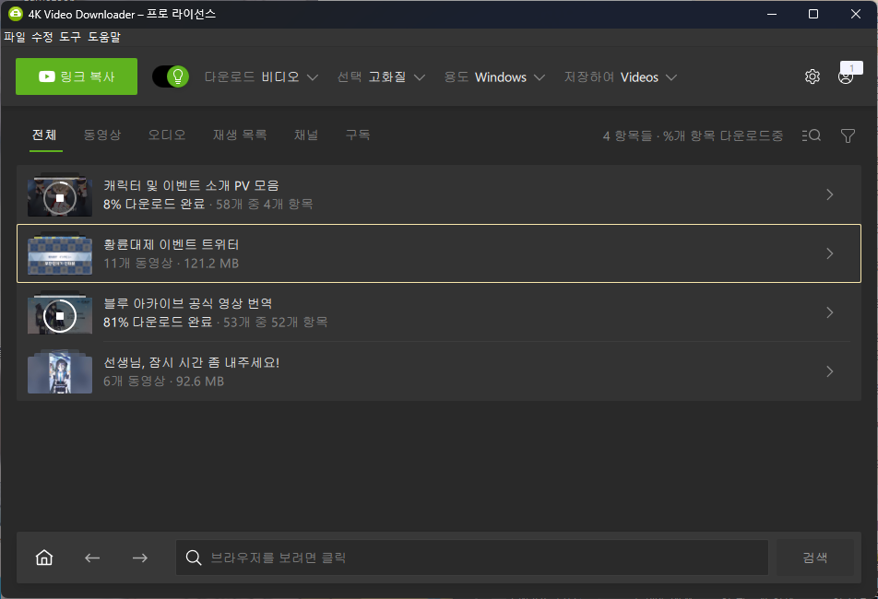Go to the browser home icon
The image size is (878, 599).
point(44,558)
